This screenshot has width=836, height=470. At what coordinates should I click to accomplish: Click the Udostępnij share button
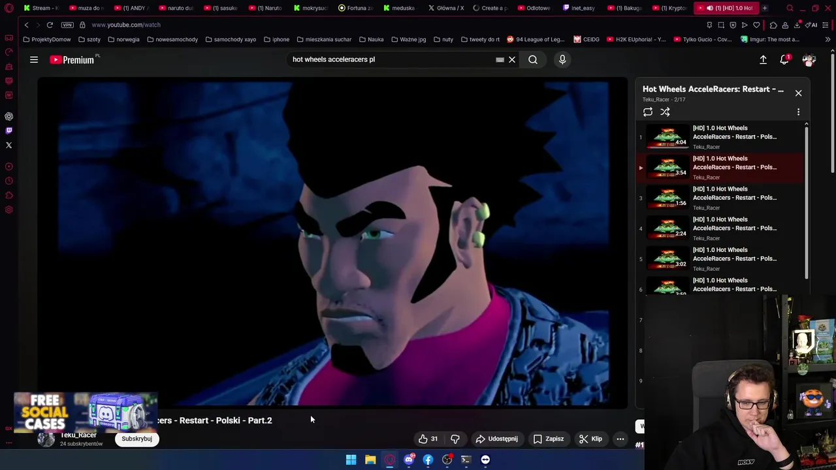click(x=496, y=439)
